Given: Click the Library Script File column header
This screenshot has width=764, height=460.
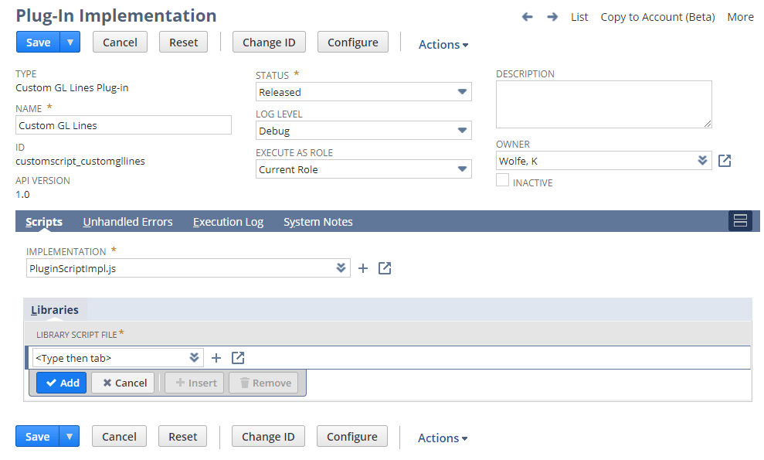Looking at the screenshot, I should [x=76, y=335].
